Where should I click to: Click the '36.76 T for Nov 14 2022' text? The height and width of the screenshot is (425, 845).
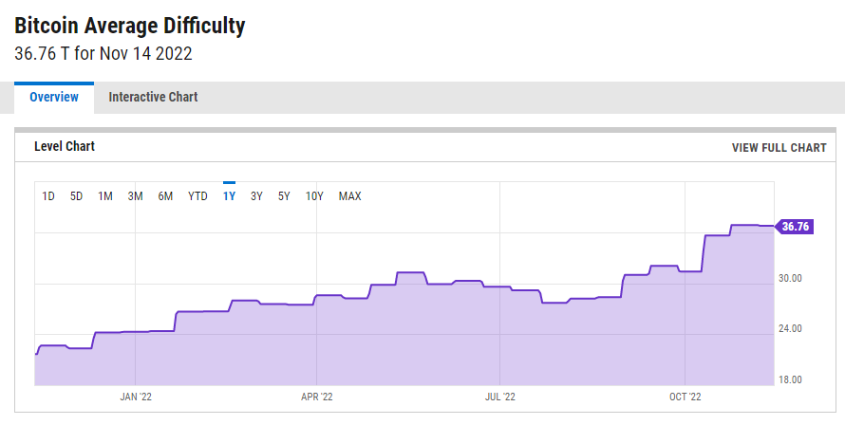103,54
